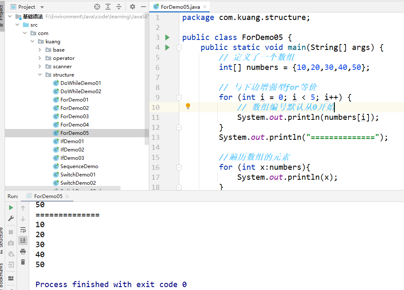Click the Select Opened File target icon
Viewport: 404px width, 290px height.
pyautogui.click(x=97, y=7)
